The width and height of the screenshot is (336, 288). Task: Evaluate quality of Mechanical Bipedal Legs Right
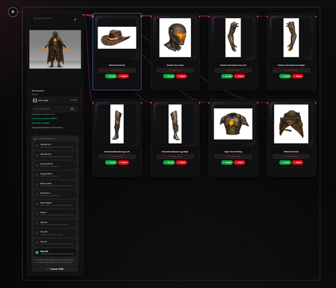[175, 156]
